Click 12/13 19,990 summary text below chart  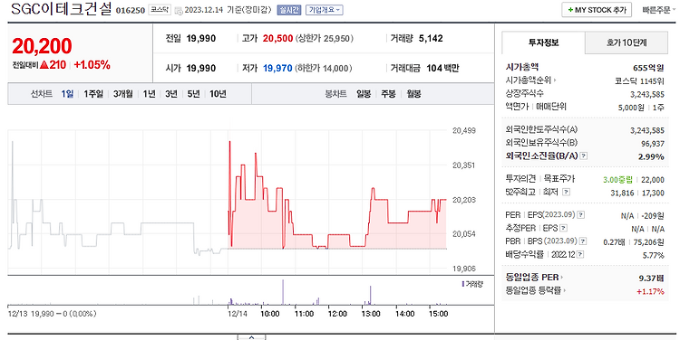point(53,314)
